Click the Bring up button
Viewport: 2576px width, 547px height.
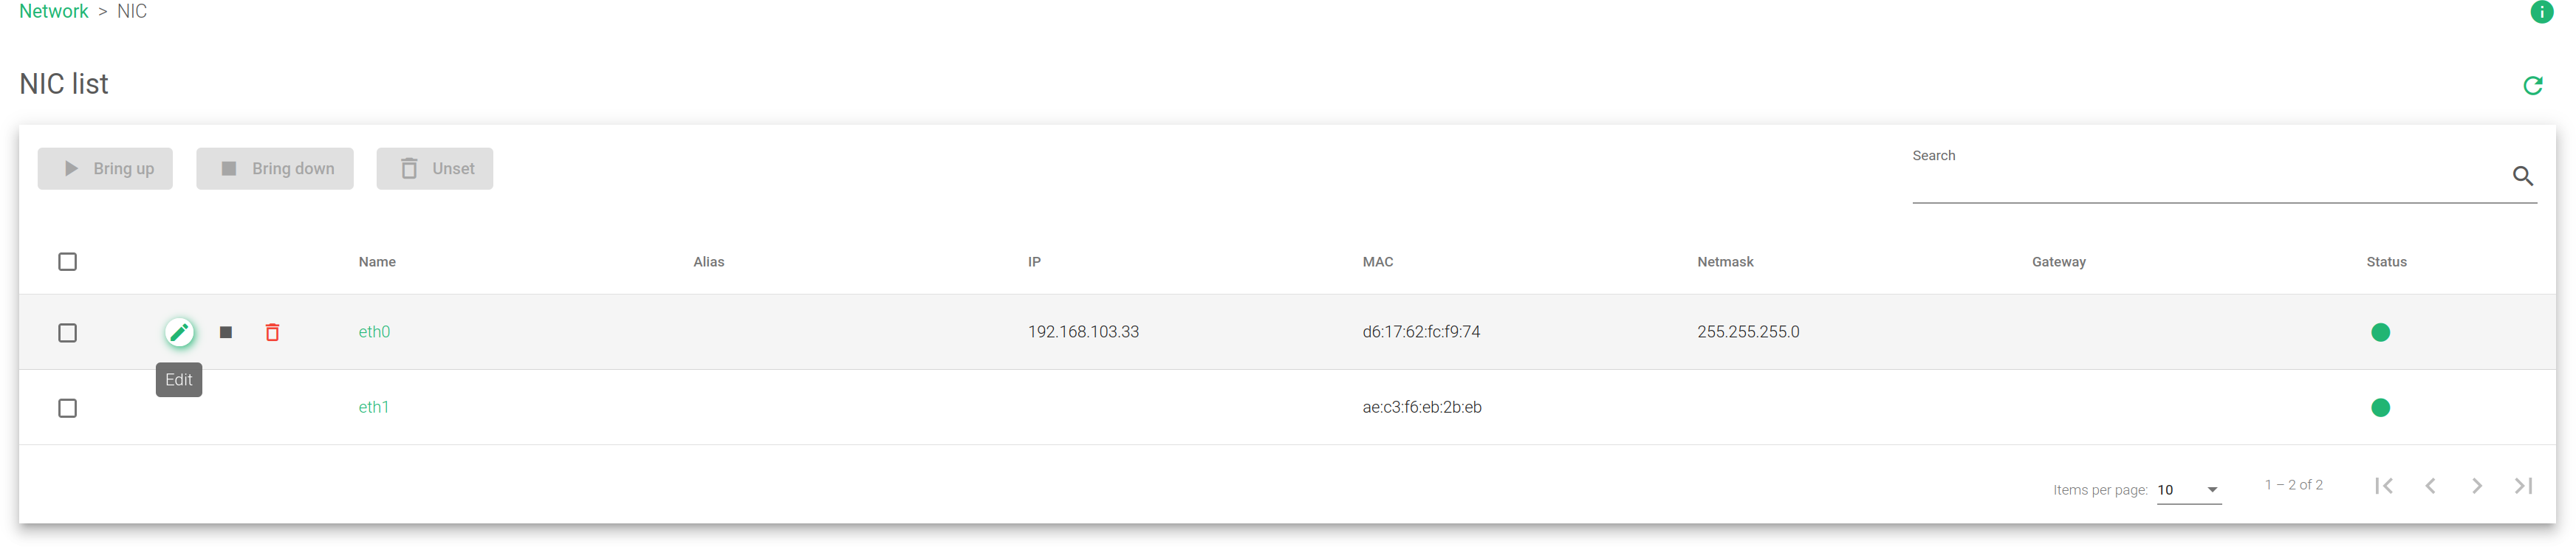click(105, 169)
